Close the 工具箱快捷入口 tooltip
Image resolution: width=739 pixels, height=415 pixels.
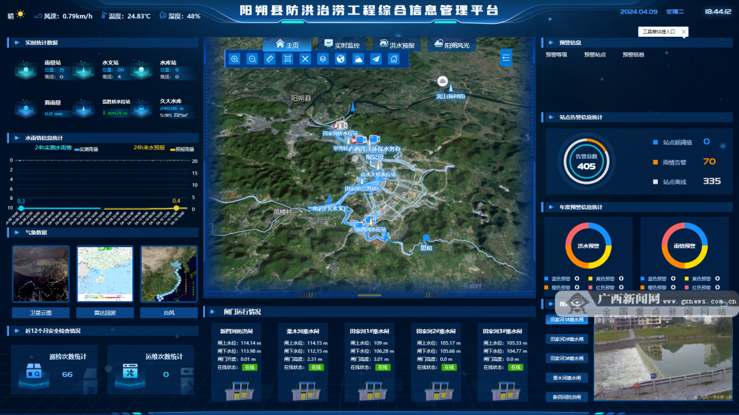tap(684, 31)
